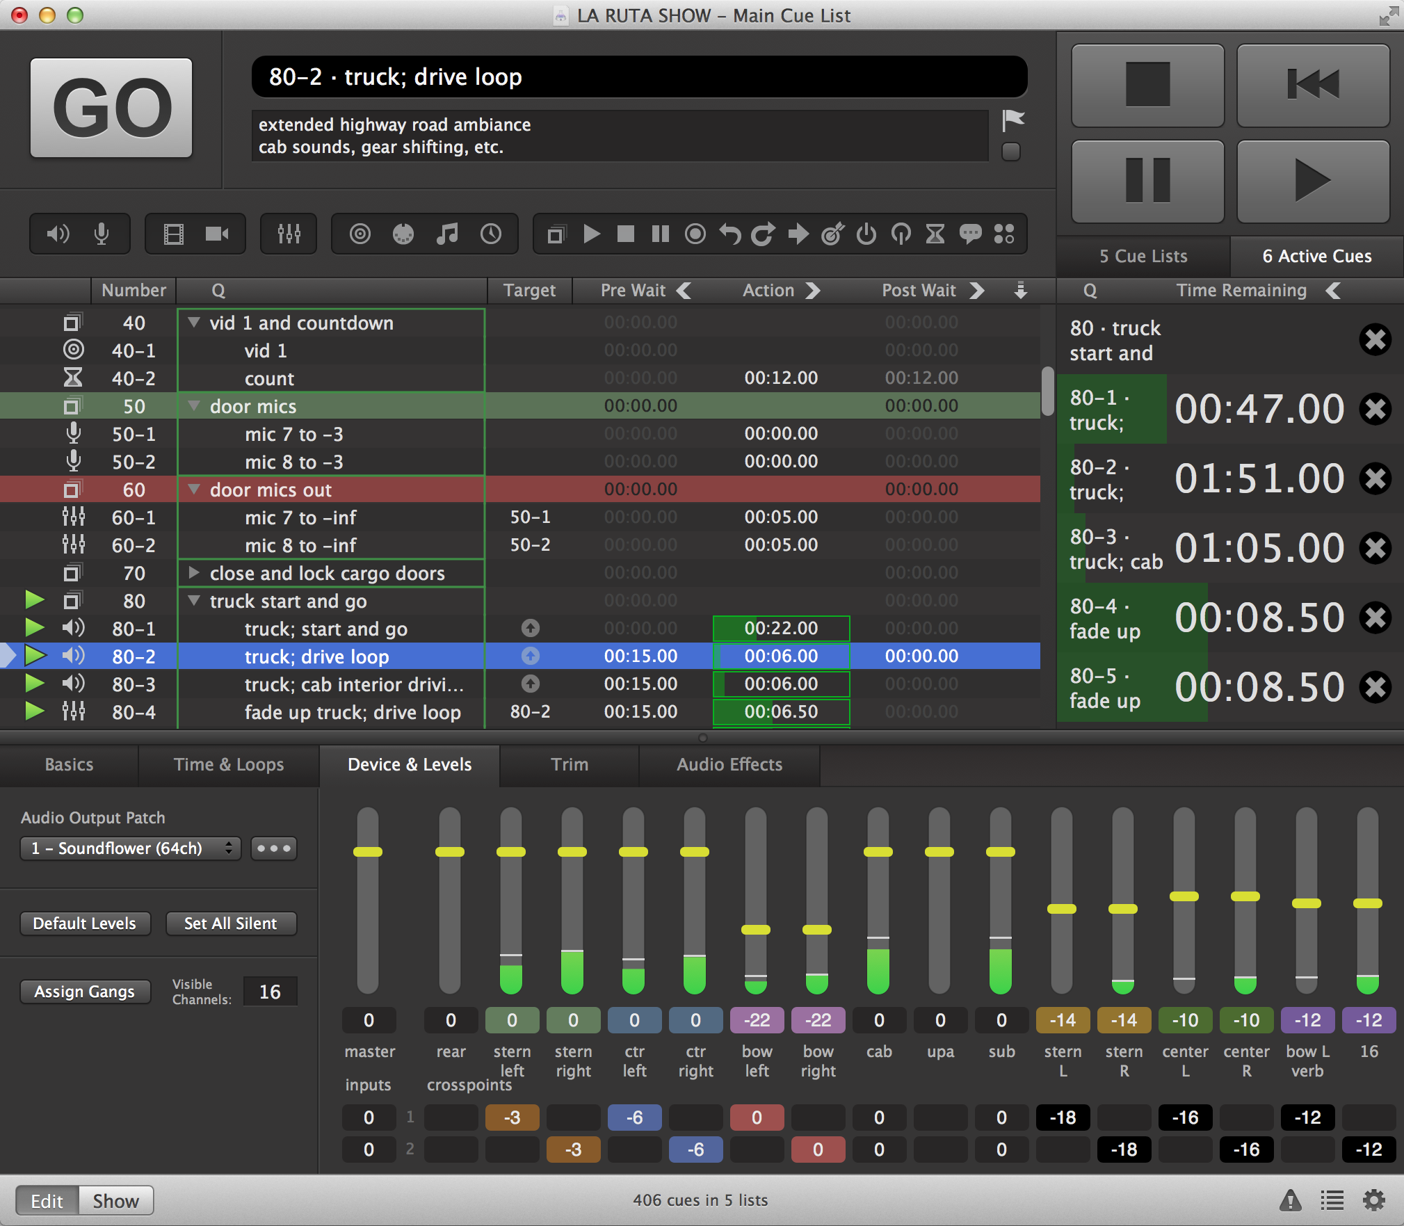Viewport: 1404px width, 1226px height.
Task: Create a new Group cue
Action: pyautogui.click(x=555, y=234)
